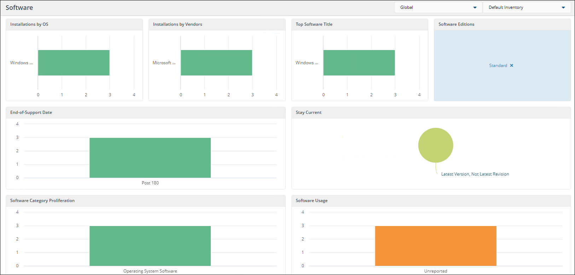Click the Installations by OS panel header
575x275 pixels.
(x=29, y=24)
